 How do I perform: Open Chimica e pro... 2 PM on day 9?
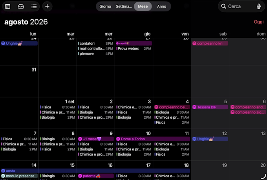pyautogui.click(x=96, y=154)
